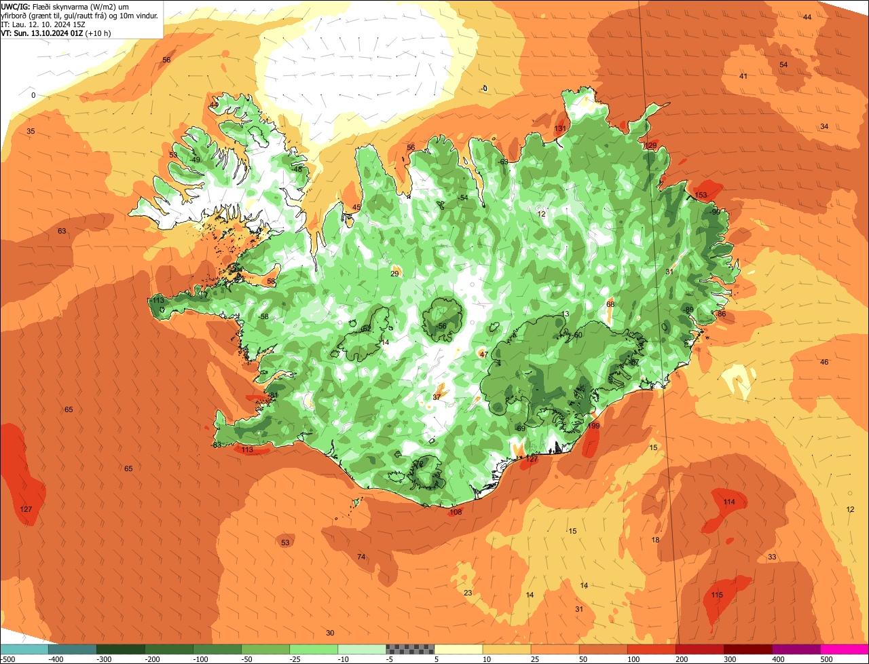Click the map value 114 in the southeast sea
Screen dimensions: 869x664
(x=729, y=502)
